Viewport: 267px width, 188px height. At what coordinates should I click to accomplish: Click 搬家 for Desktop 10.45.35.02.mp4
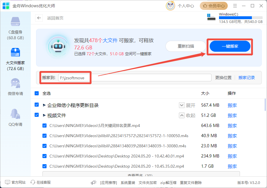pos(232,166)
